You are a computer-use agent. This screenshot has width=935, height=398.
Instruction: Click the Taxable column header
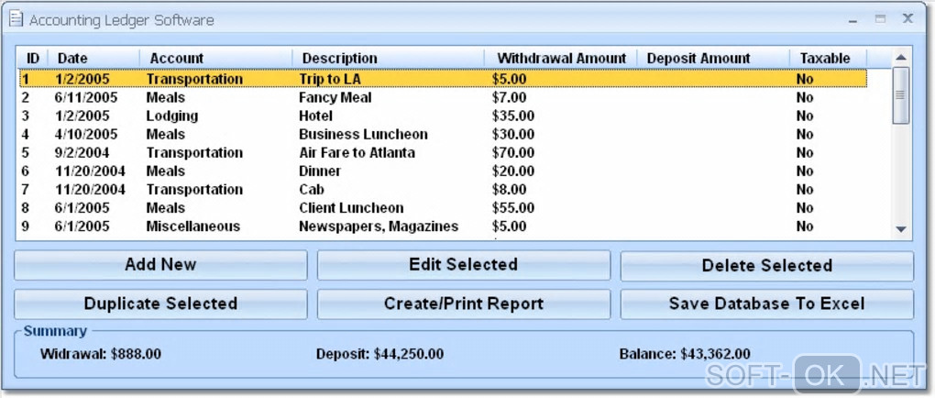coord(829,59)
